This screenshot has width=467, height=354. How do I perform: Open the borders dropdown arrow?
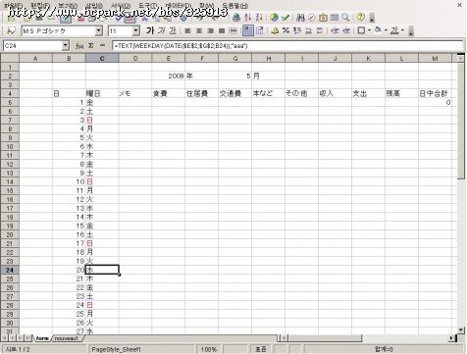(x=369, y=30)
